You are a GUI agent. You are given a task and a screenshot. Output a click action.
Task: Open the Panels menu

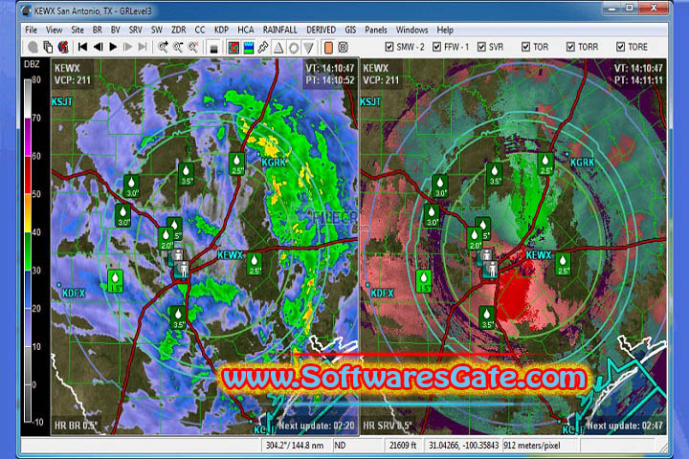(x=376, y=30)
